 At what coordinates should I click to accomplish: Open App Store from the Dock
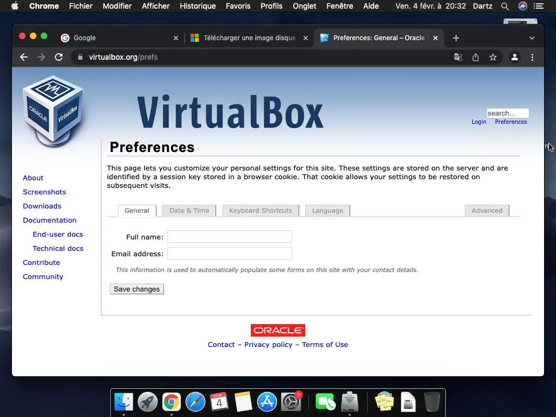[267, 402]
